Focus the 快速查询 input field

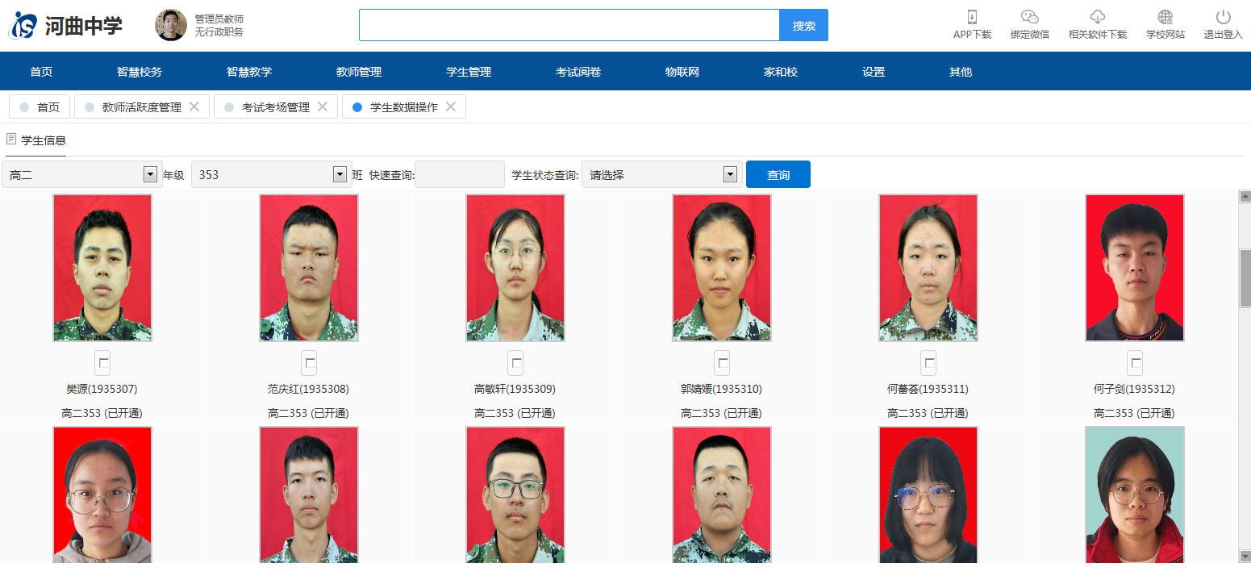[x=460, y=174]
